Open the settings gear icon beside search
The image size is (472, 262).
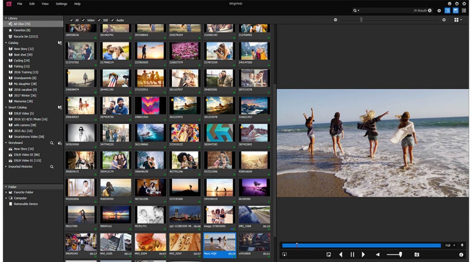point(439,11)
